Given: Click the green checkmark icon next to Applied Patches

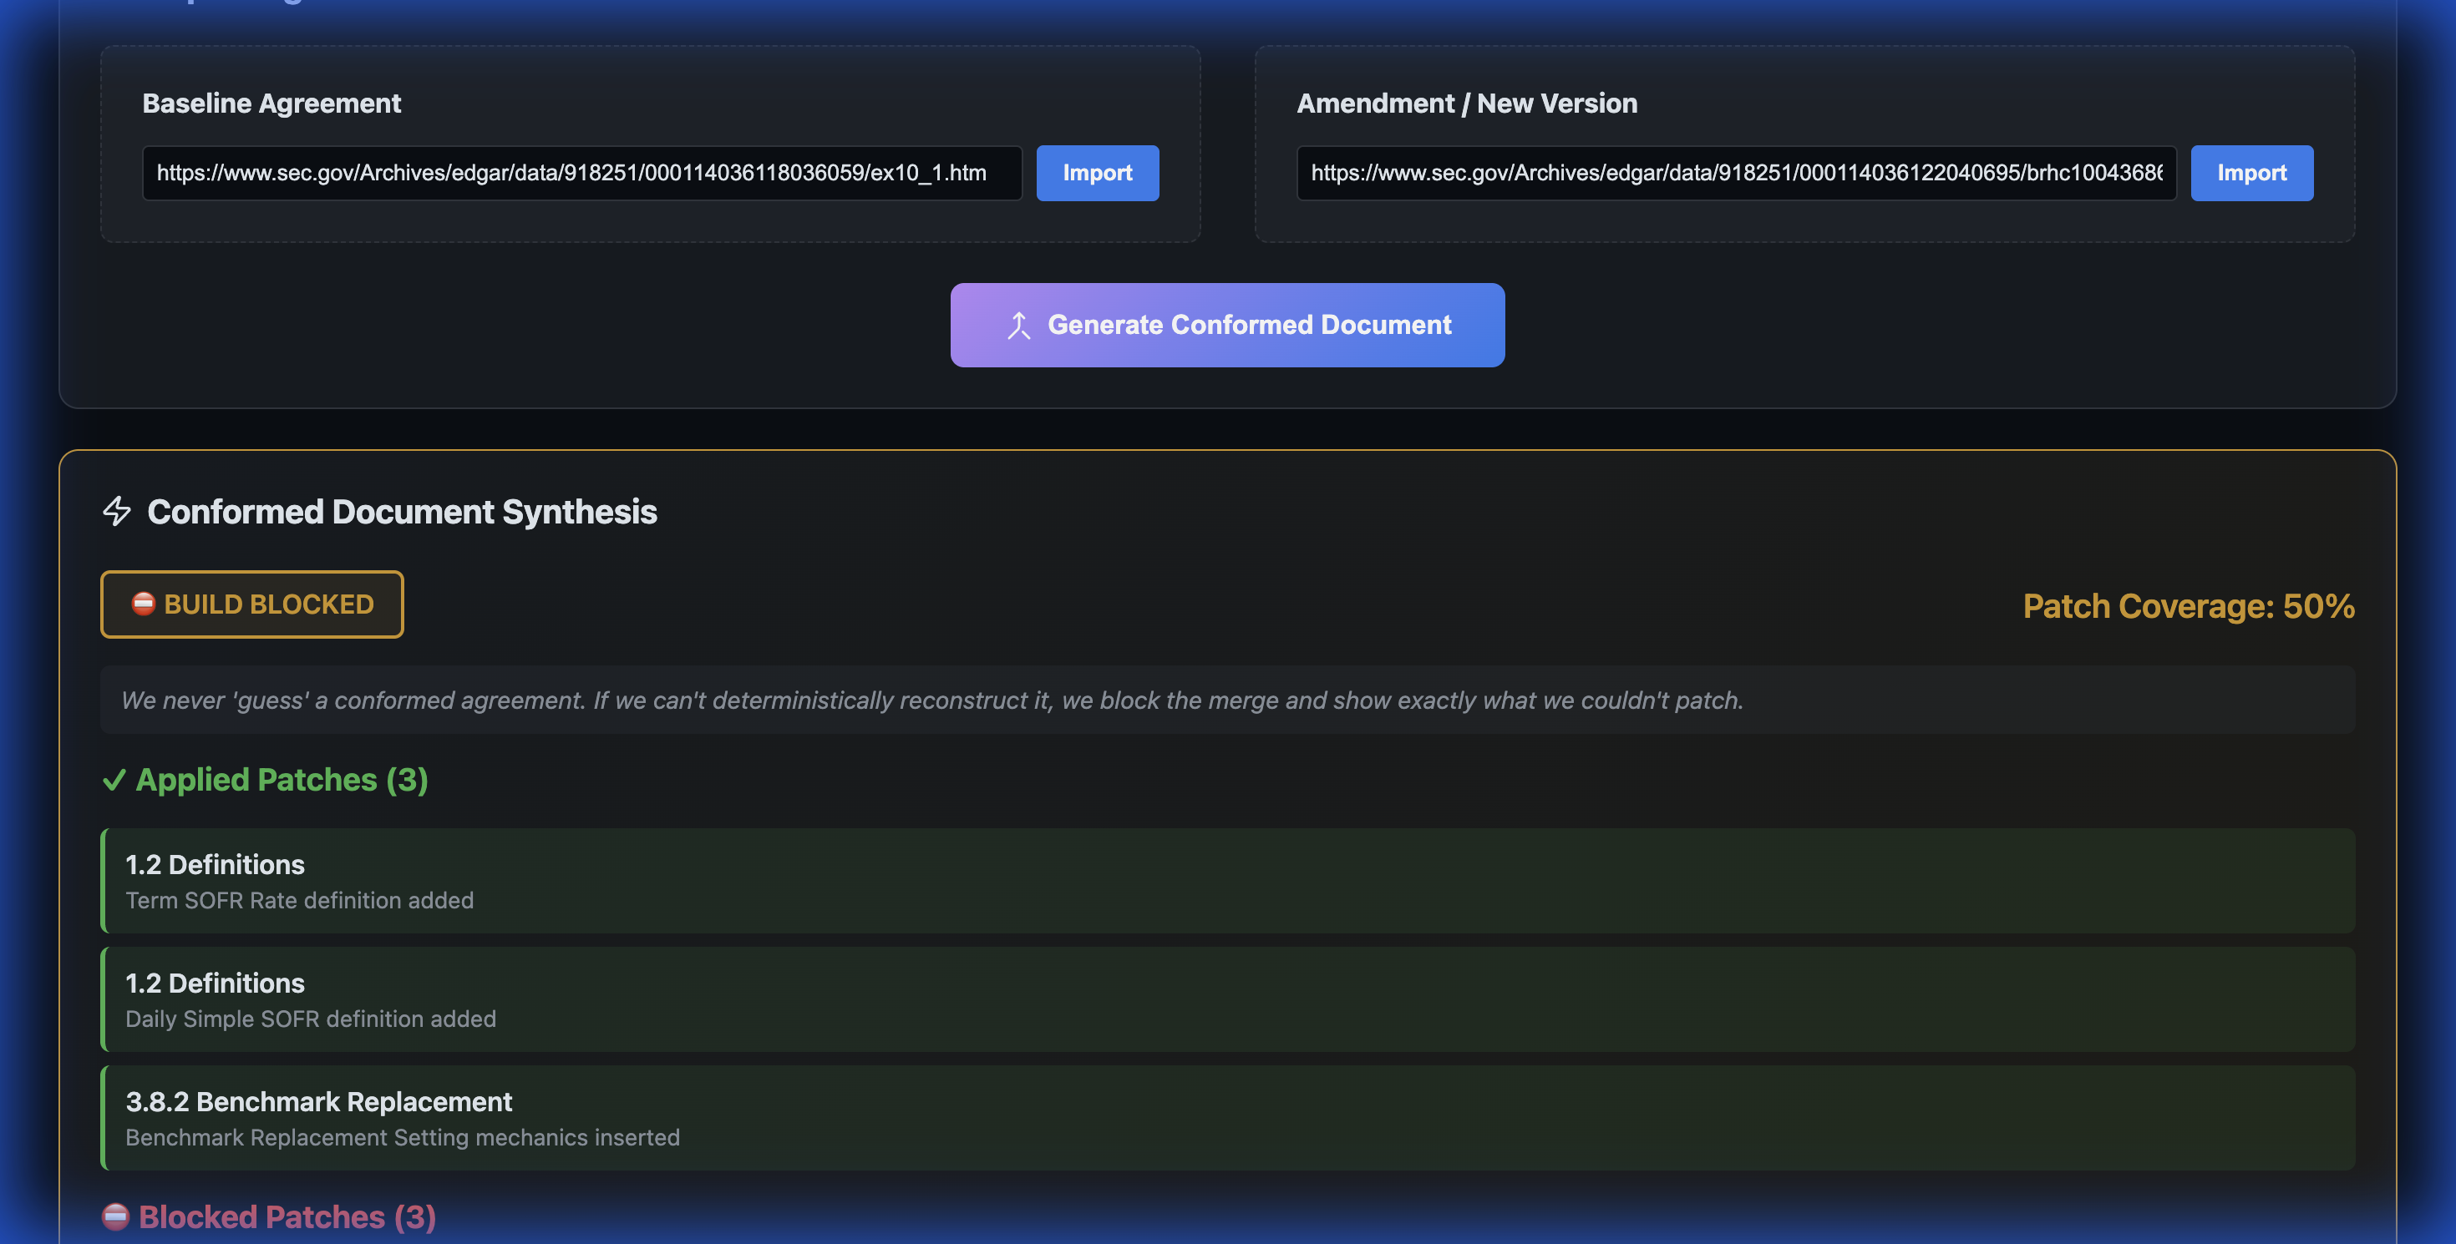Looking at the screenshot, I should 114,780.
